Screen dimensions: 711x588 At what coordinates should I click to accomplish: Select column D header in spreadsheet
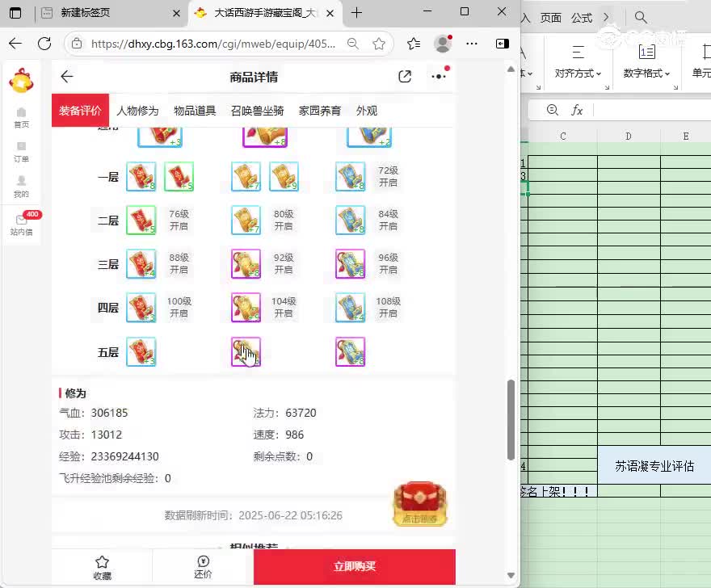629,136
